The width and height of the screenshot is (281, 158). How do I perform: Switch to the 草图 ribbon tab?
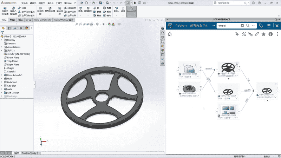tap(12, 20)
